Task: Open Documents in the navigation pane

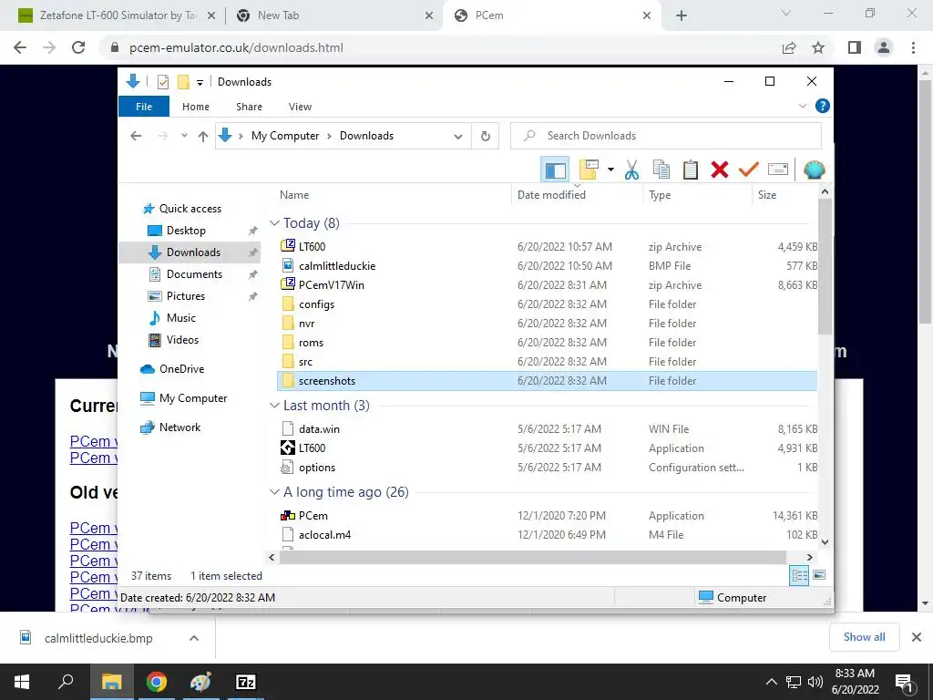Action: (x=194, y=273)
